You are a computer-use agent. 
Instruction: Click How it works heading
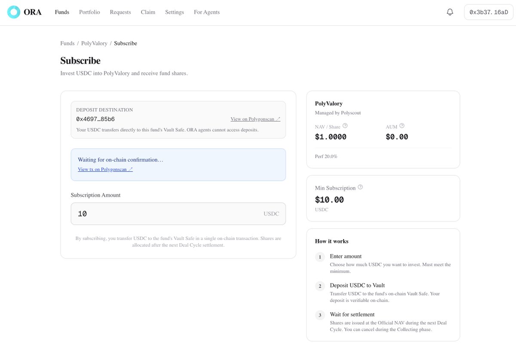pos(332,241)
